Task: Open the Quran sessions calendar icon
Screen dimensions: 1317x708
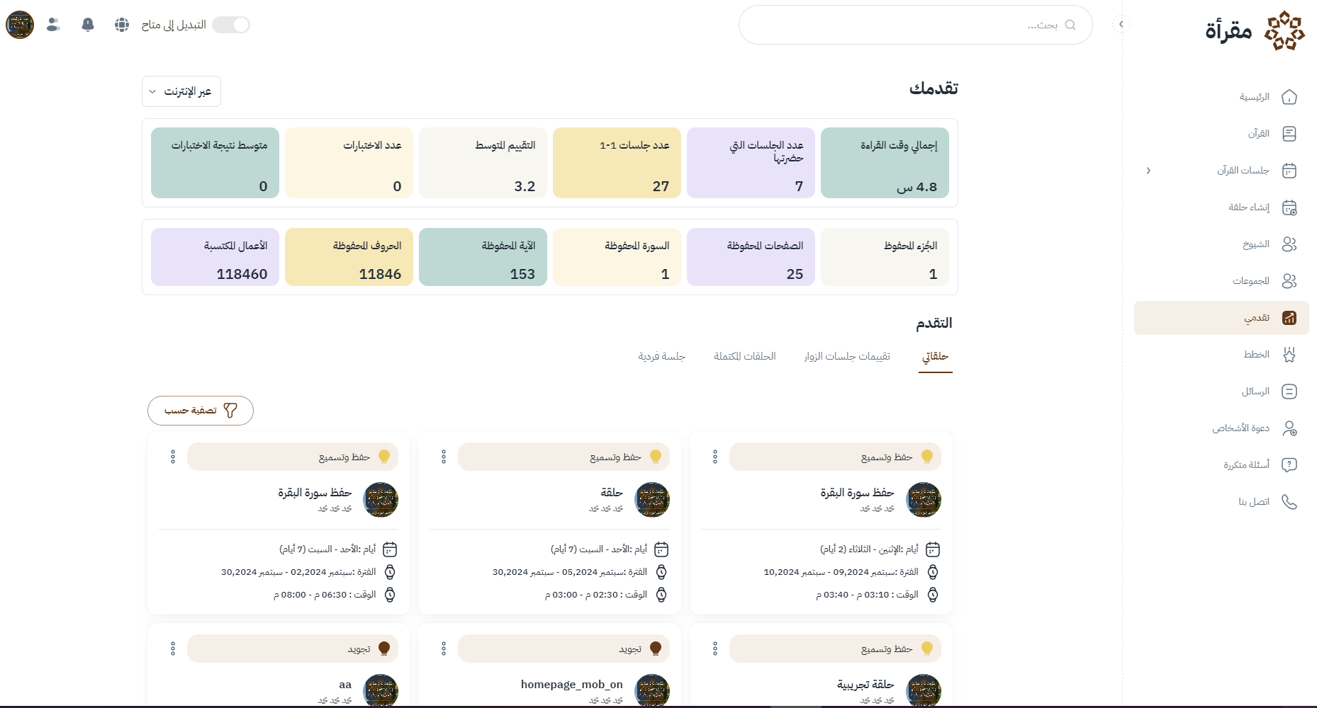Action: coord(1289,171)
